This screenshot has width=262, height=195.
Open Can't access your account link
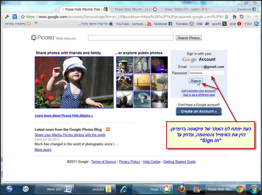[199, 91]
